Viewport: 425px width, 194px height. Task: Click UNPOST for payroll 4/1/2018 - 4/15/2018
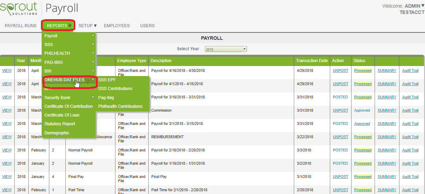(x=340, y=84)
